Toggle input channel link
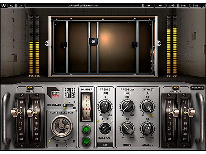Image resolution: width=206 pixels, height=154 pixels. coord(30,88)
